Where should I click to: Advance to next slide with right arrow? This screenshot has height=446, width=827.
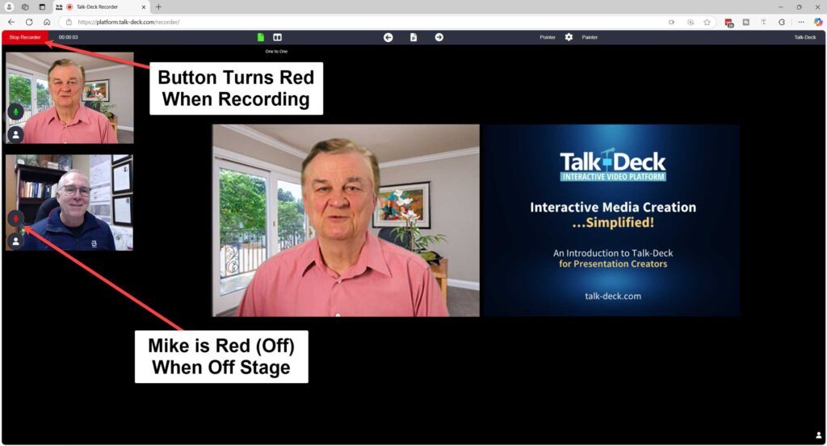coord(439,37)
